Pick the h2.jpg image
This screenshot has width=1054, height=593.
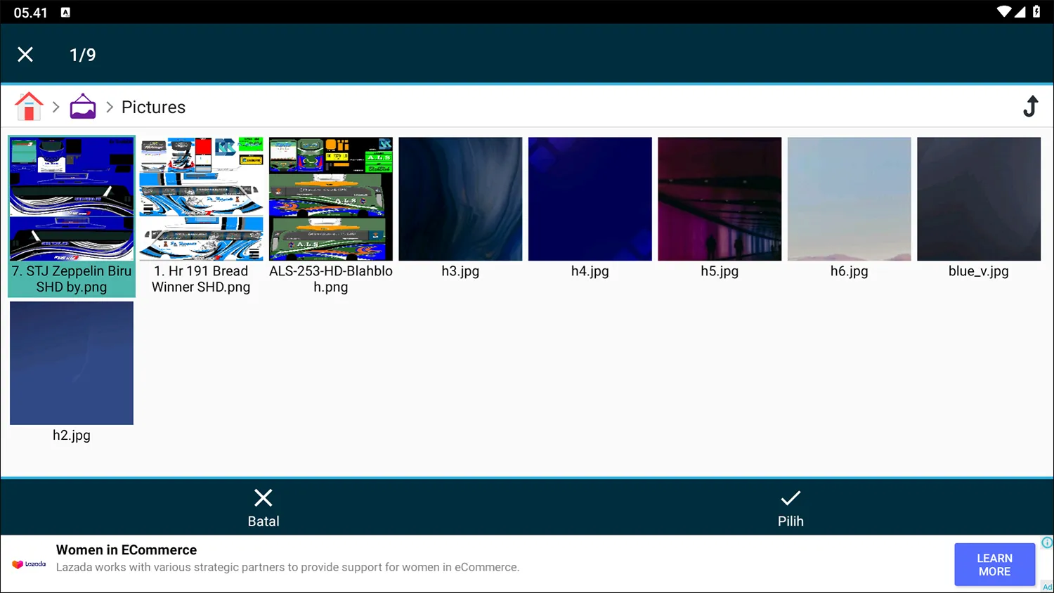coord(72,363)
